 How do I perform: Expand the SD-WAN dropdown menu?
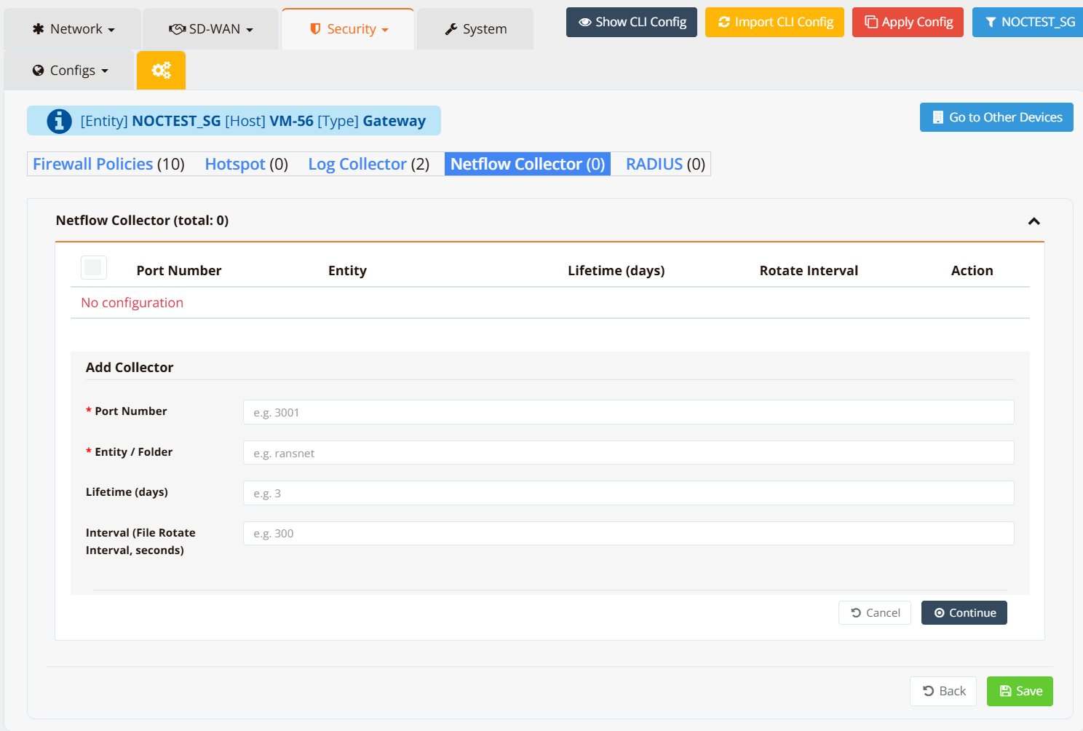coord(210,29)
